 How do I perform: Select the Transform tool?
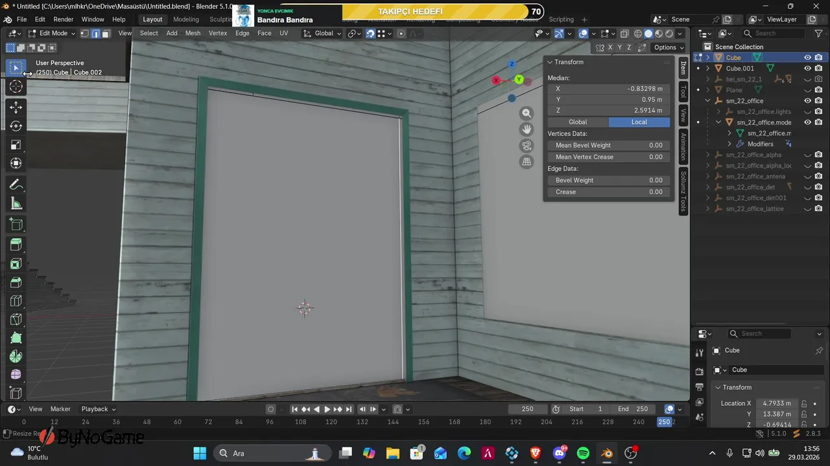pyautogui.click(x=16, y=164)
